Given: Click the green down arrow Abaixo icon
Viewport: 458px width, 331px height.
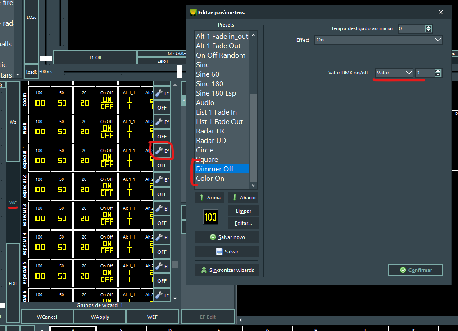Looking at the screenshot, I should point(235,197).
